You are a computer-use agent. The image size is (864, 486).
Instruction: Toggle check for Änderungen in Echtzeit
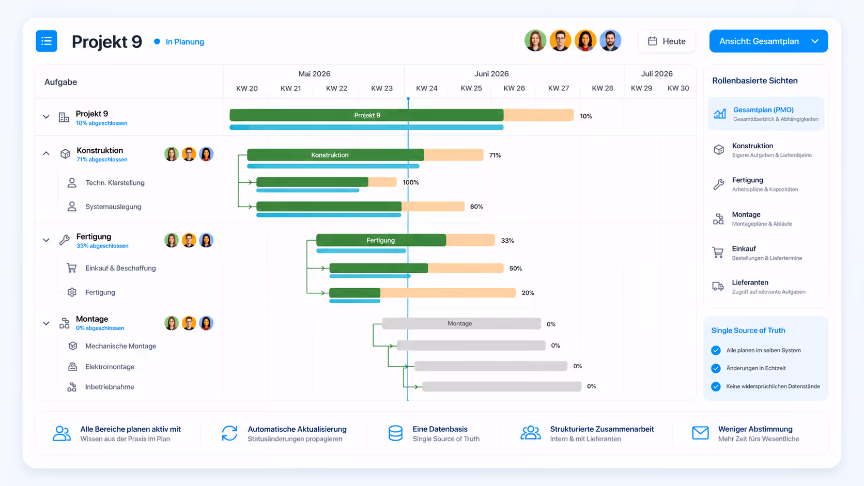[x=716, y=368]
